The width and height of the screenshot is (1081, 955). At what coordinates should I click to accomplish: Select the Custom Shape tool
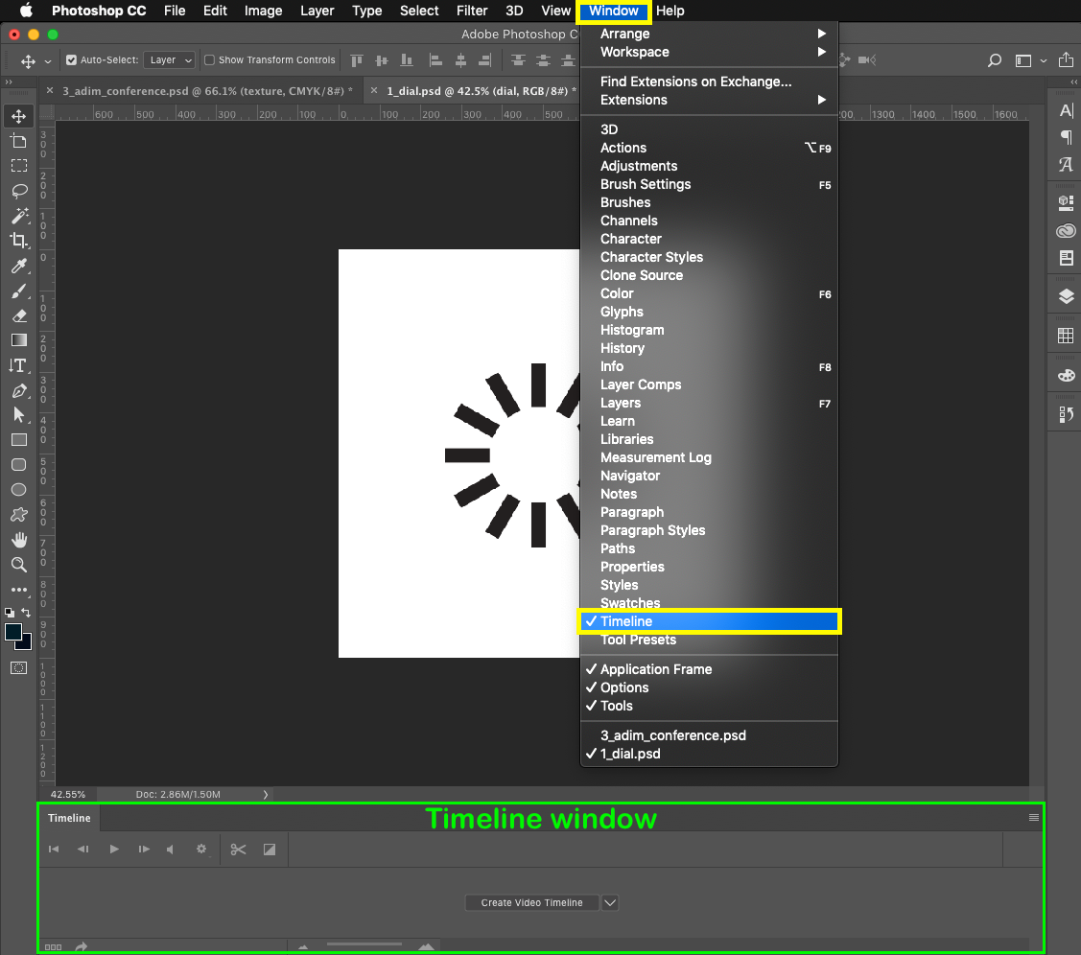point(18,515)
